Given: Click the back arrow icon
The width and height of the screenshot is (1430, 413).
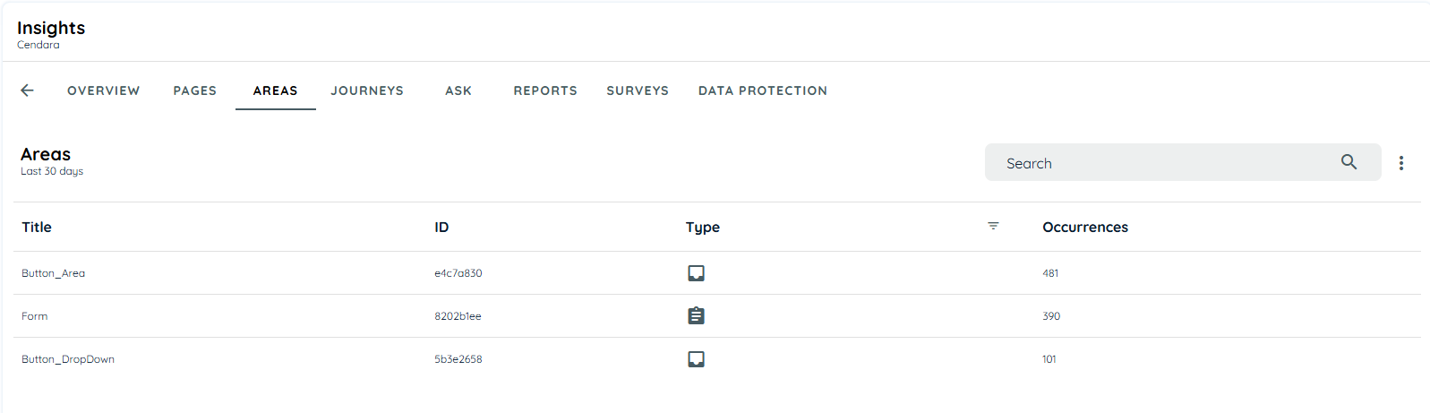Looking at the screenshot, I should 27,90.
